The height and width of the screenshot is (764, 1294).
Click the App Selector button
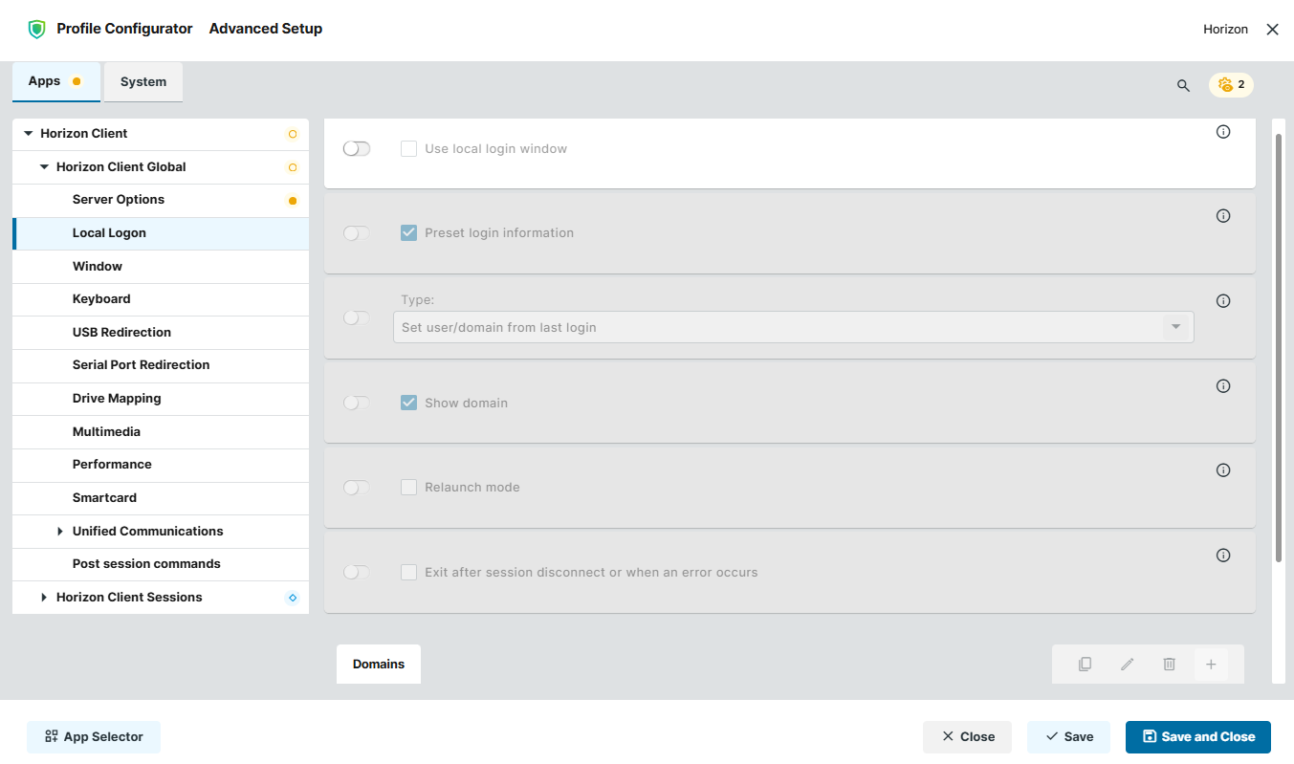tap(94, 737)
